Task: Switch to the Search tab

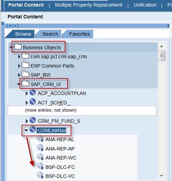Action: coord(50,34)
